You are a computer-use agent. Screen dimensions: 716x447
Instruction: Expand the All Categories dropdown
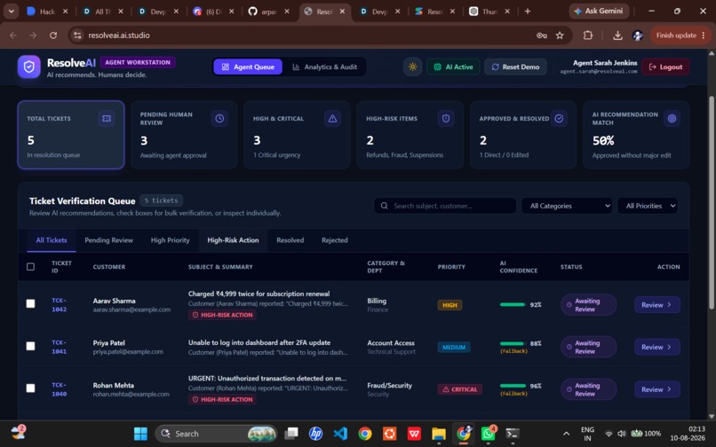pyautogui.click(x=567, y=206)
